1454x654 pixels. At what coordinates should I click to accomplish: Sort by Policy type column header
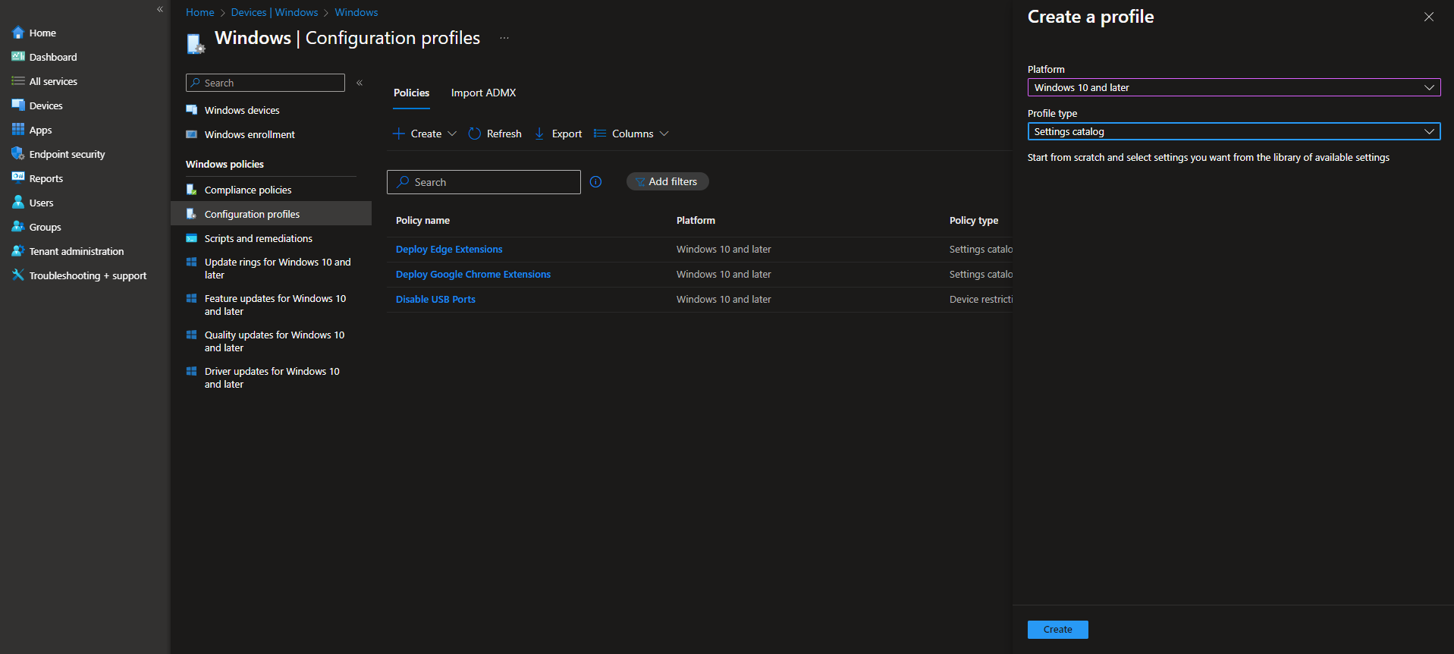[x=974, y=221]
